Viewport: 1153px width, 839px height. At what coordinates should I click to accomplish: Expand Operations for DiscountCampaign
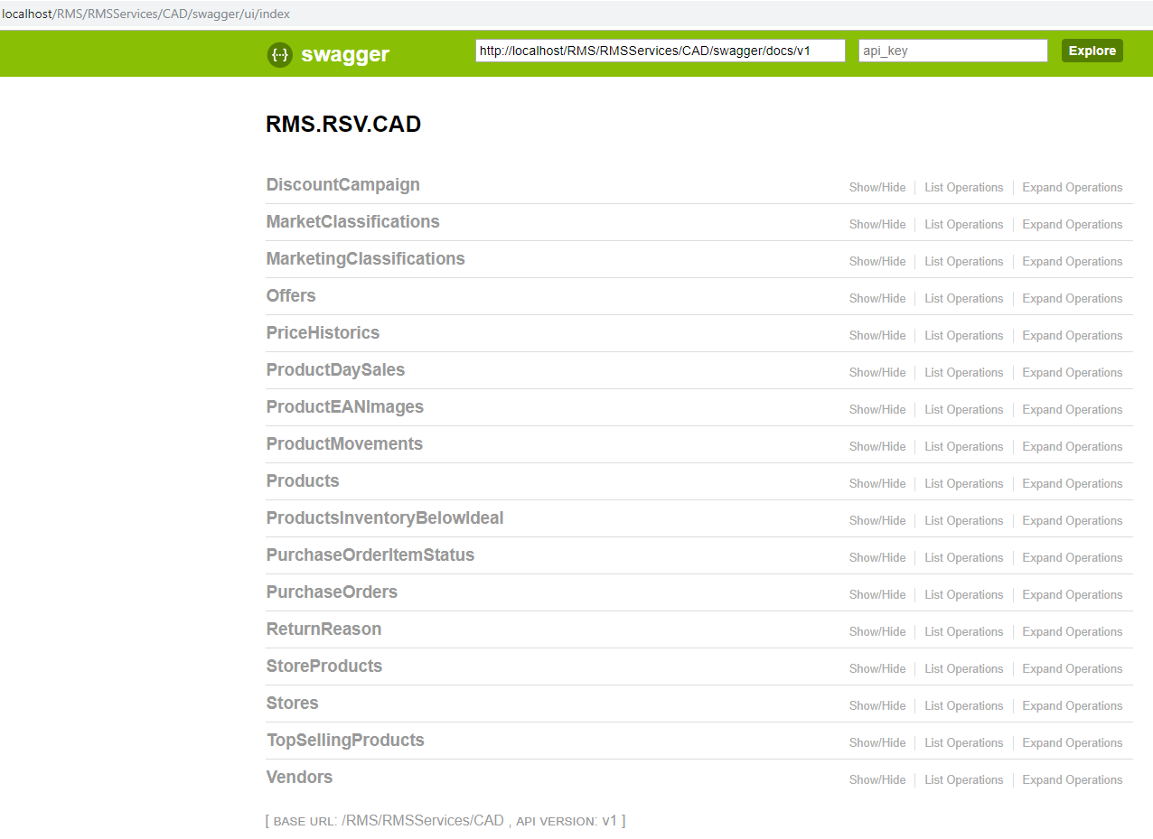[x=1073, y=188]
